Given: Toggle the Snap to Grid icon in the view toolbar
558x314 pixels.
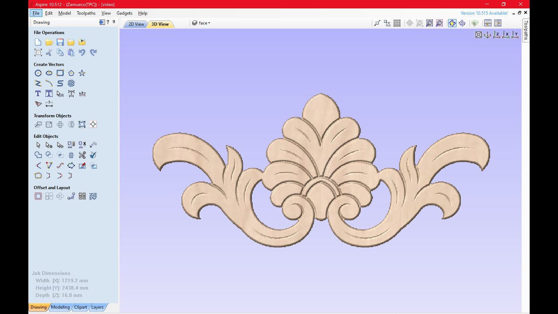Looking at the screenshot, I should tap(397, 23).
